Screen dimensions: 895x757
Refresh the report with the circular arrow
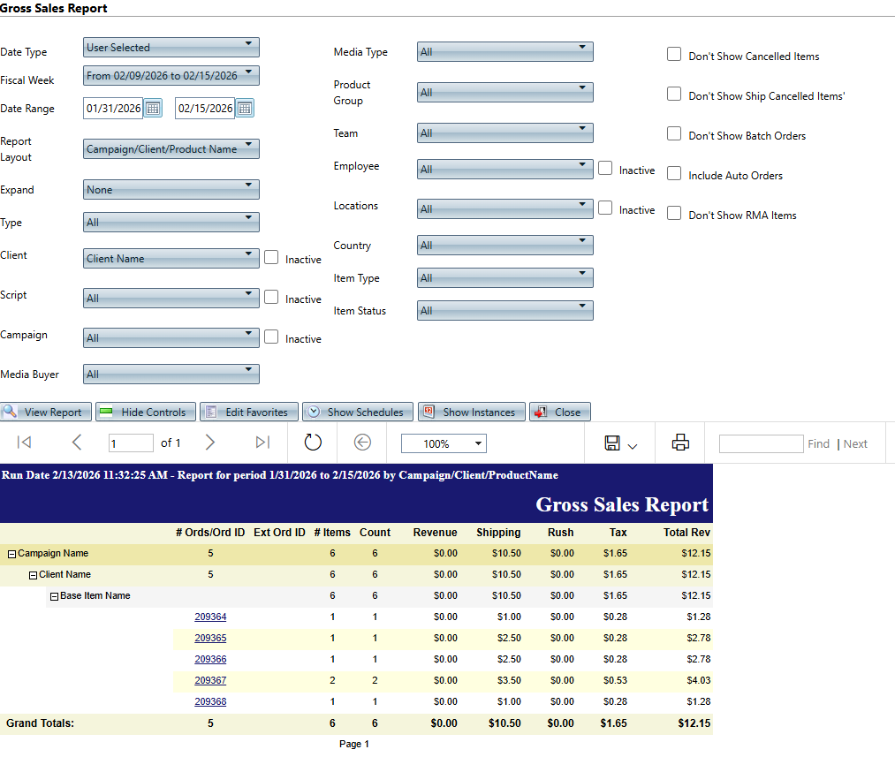point(313,443)
